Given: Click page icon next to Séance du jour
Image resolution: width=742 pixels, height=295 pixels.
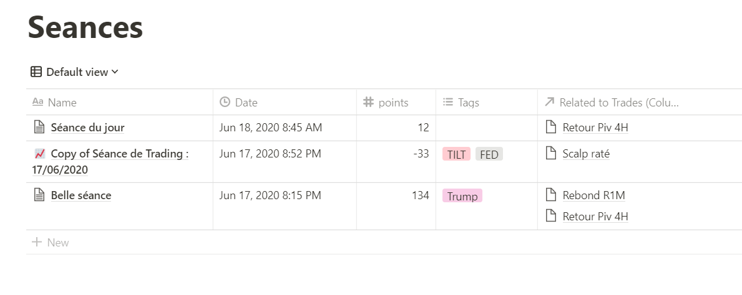Looking at the screenshot, I should coord(39,128).
